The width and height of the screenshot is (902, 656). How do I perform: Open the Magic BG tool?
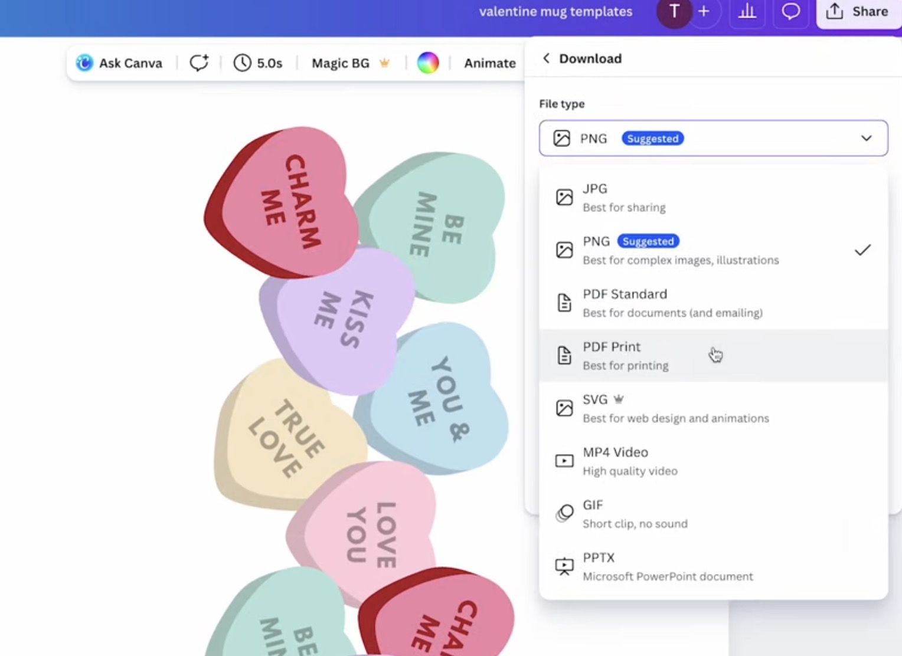click(x=341, y=63)
